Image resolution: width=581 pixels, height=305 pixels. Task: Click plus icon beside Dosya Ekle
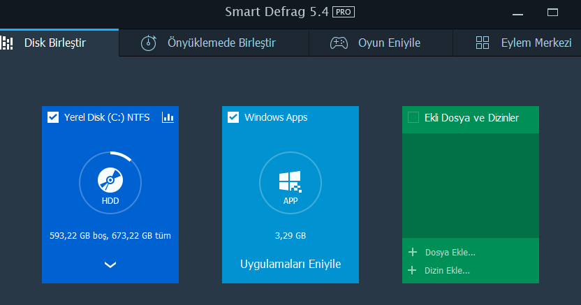coord(413,252)
